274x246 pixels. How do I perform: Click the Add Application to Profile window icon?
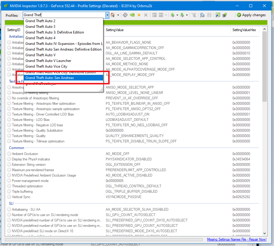coord(154,15)
